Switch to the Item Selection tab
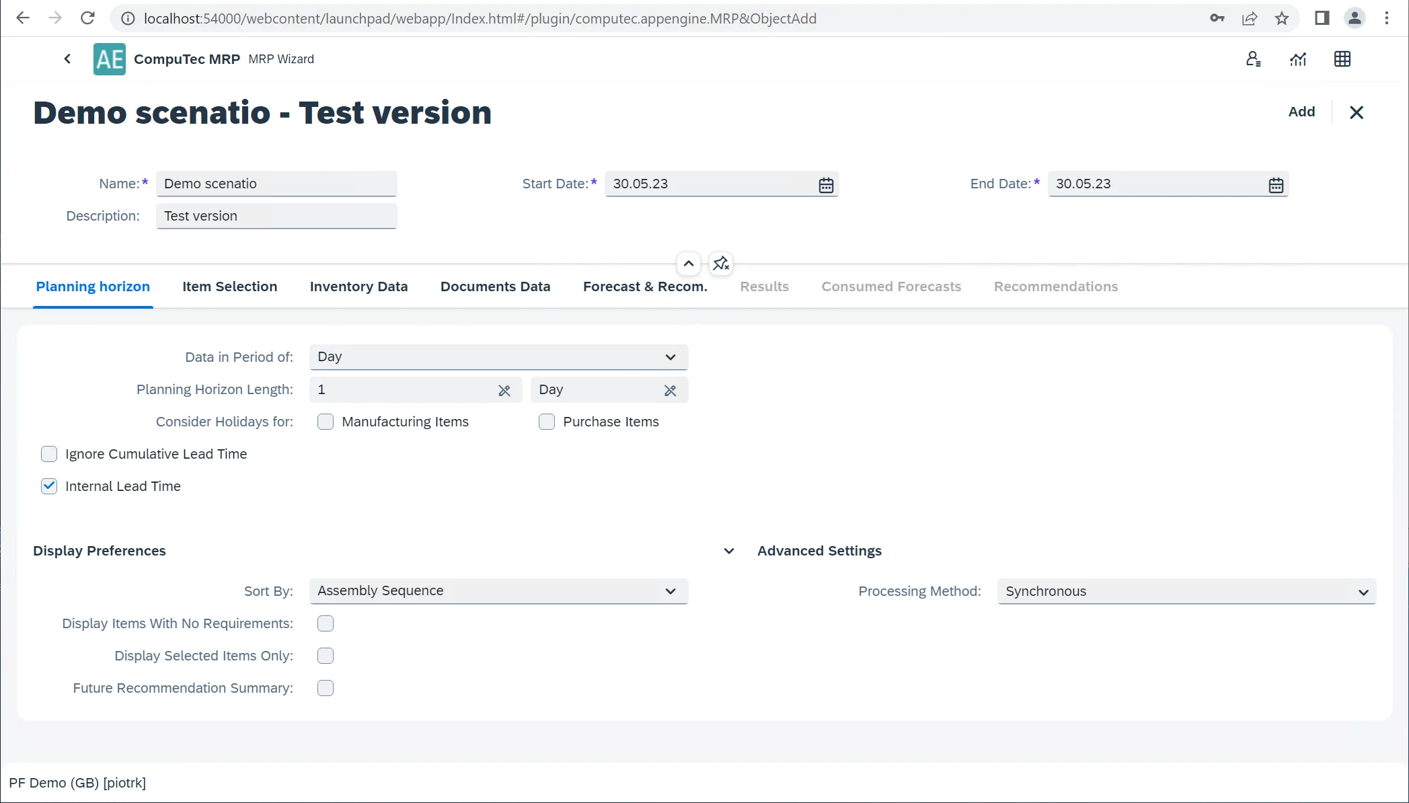This screenshot has width=1409, height=803. [229, 286]
